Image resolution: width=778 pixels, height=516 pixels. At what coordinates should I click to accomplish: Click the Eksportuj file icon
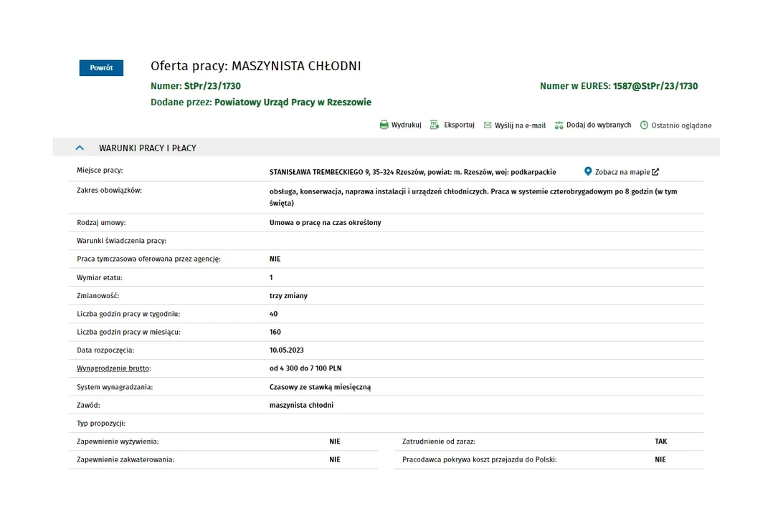435,125
